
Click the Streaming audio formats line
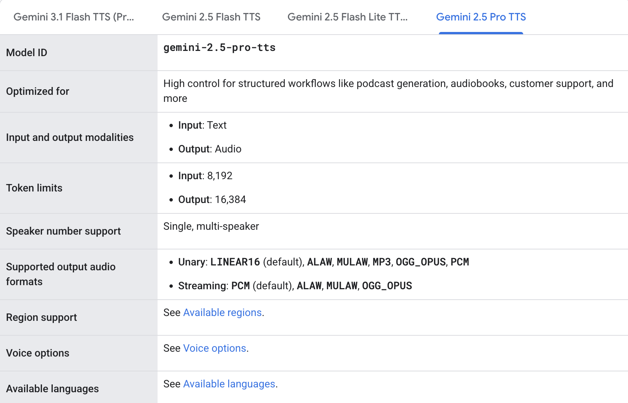coord(295,286)
